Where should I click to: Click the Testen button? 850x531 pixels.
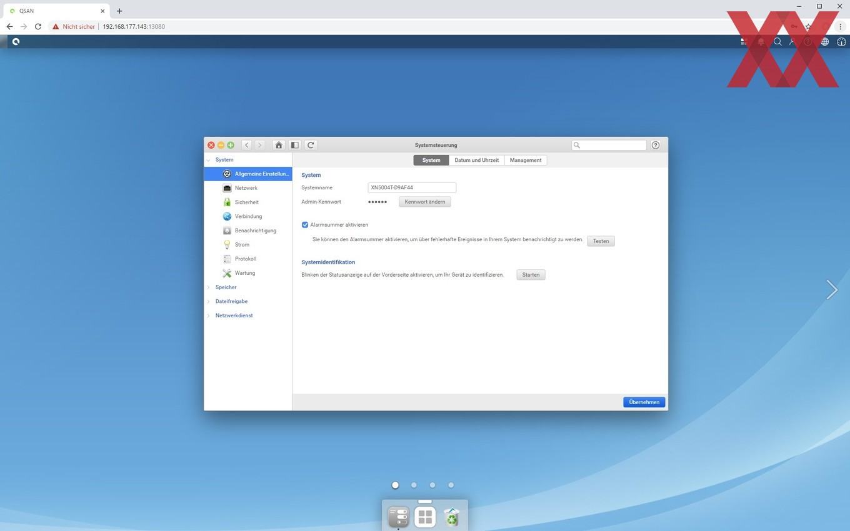point(601,241)
